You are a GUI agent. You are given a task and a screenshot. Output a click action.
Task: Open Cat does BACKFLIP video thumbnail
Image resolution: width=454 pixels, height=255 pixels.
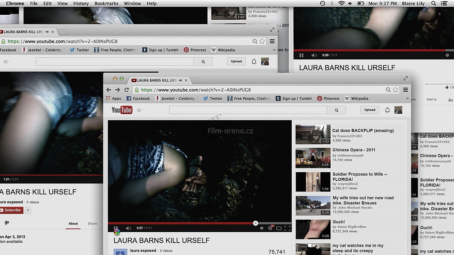pyautogui.click(x=313, y=135)
